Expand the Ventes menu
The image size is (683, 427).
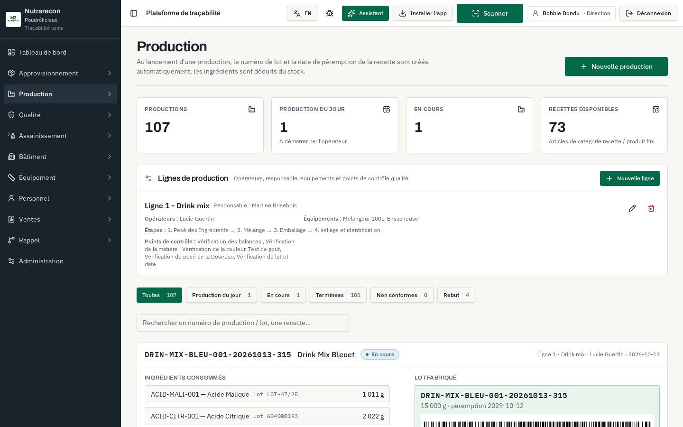pyautogui.click(x=60, y=219)
